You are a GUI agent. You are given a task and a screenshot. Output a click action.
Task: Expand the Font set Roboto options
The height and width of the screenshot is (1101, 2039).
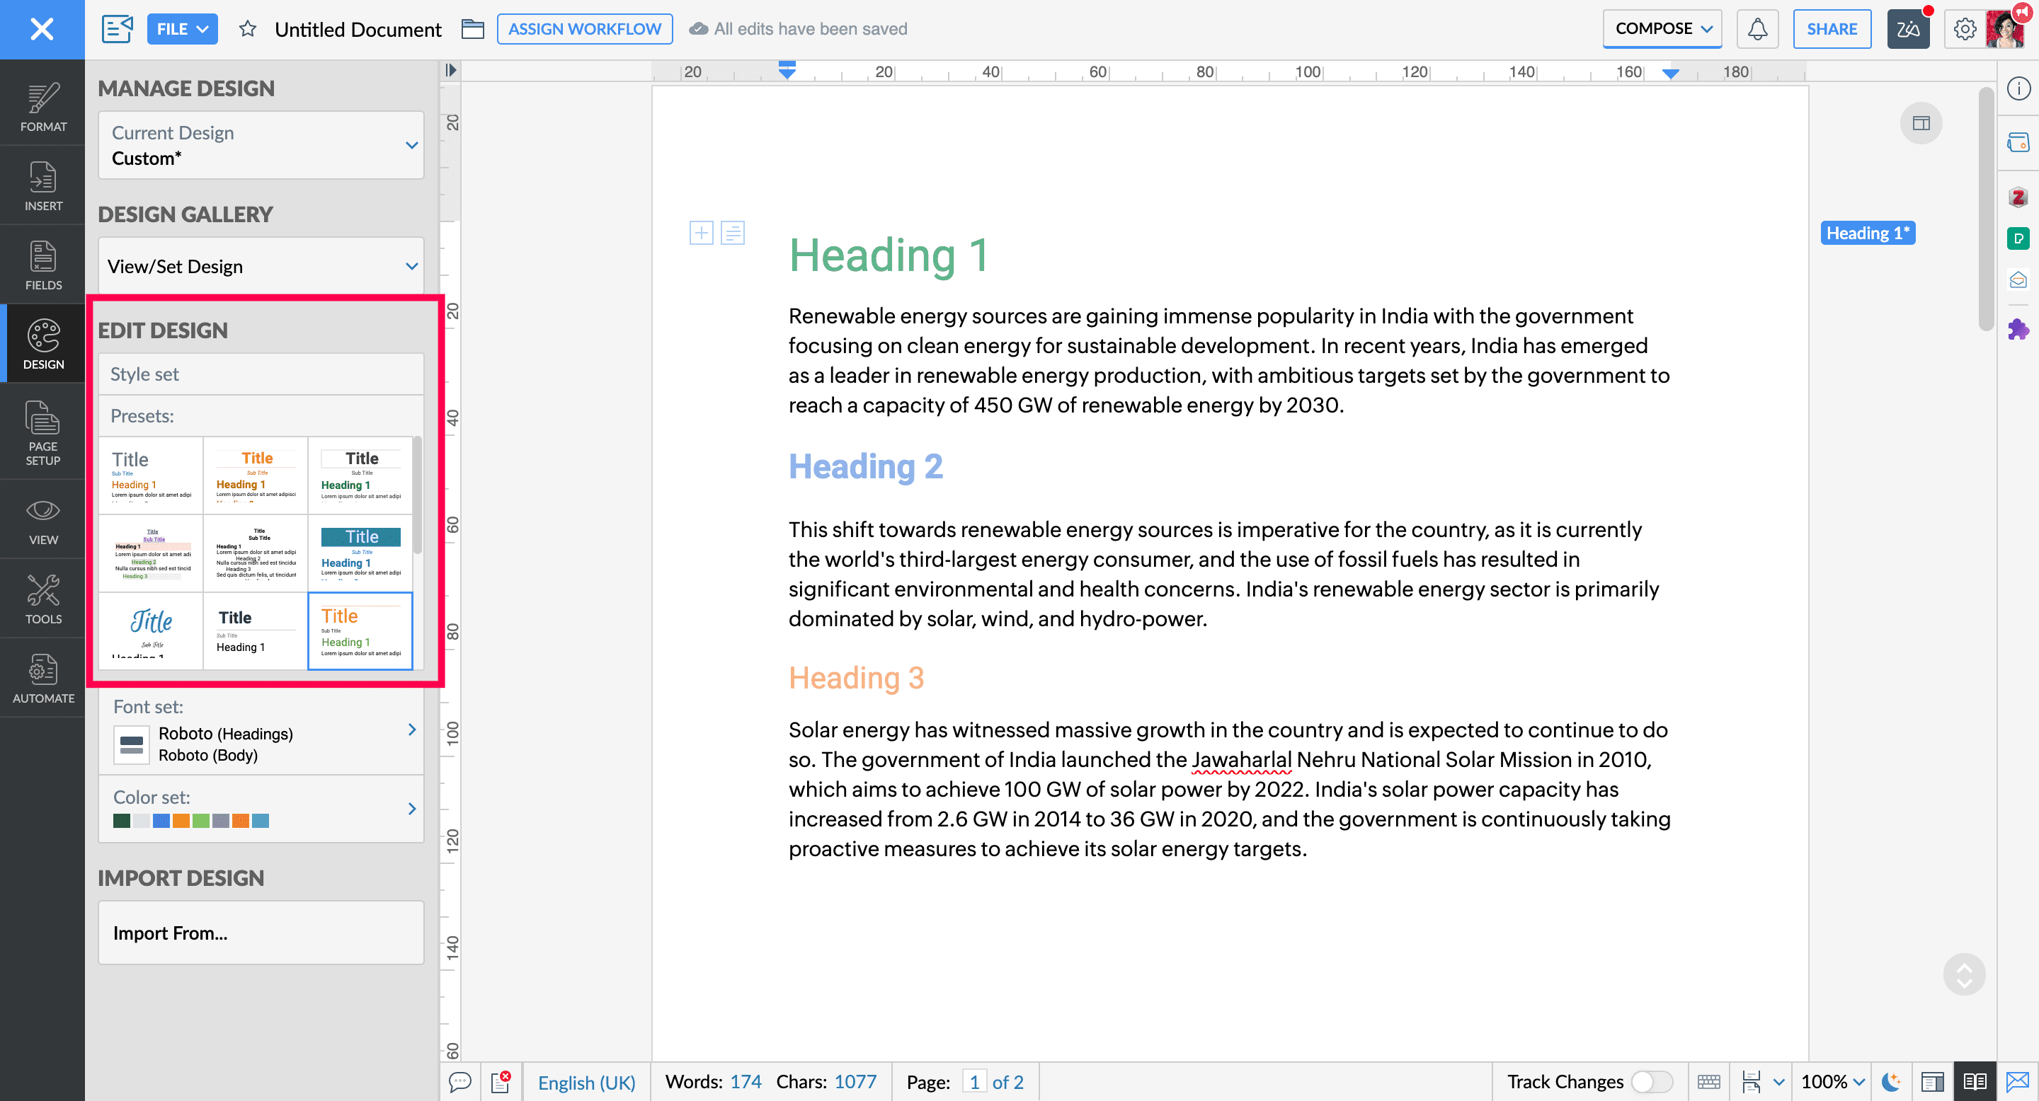click(261, 731)
